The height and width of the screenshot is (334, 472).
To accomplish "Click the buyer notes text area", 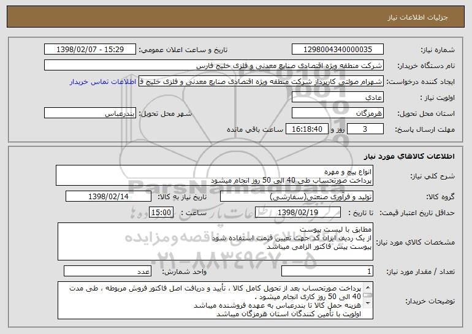I will coord(215,300).
